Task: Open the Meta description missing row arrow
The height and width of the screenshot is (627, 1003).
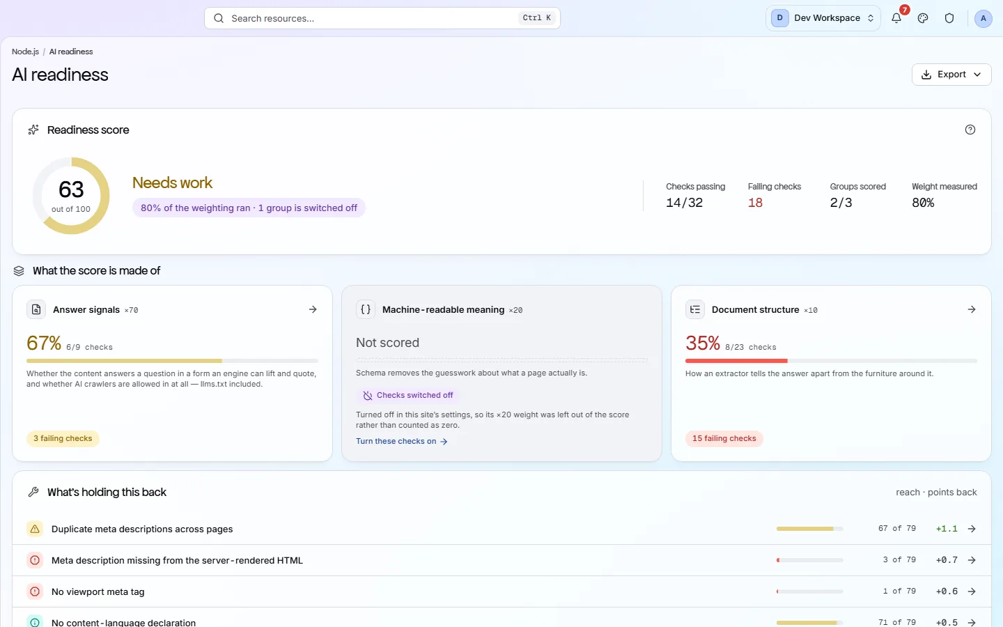Action: point(972,560)
